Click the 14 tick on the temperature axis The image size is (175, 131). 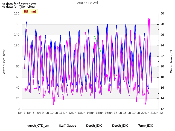coord(162,98)
